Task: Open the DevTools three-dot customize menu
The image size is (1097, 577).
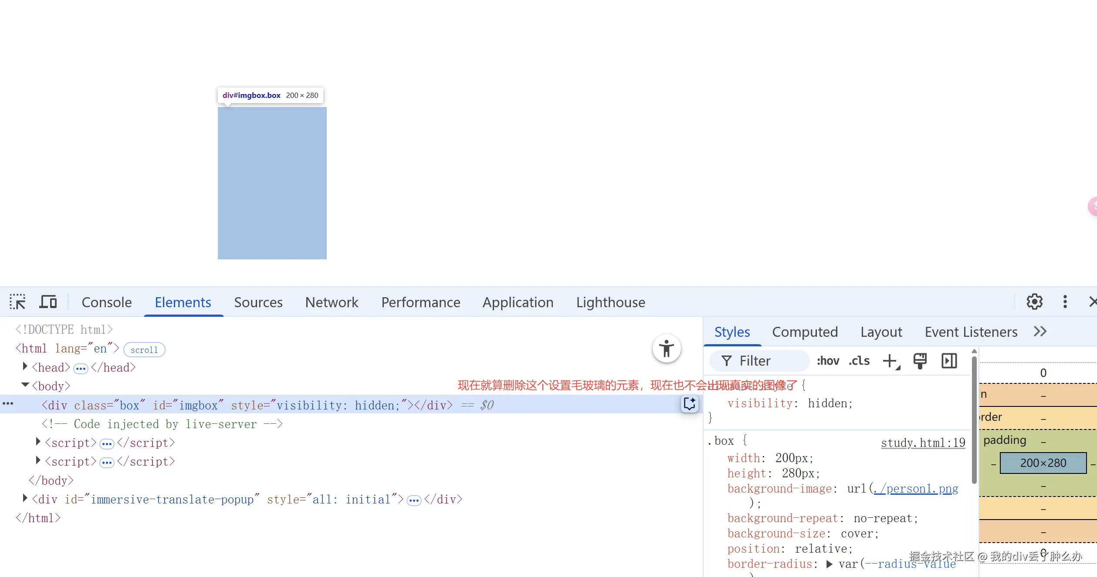Action: [1065, 302]
